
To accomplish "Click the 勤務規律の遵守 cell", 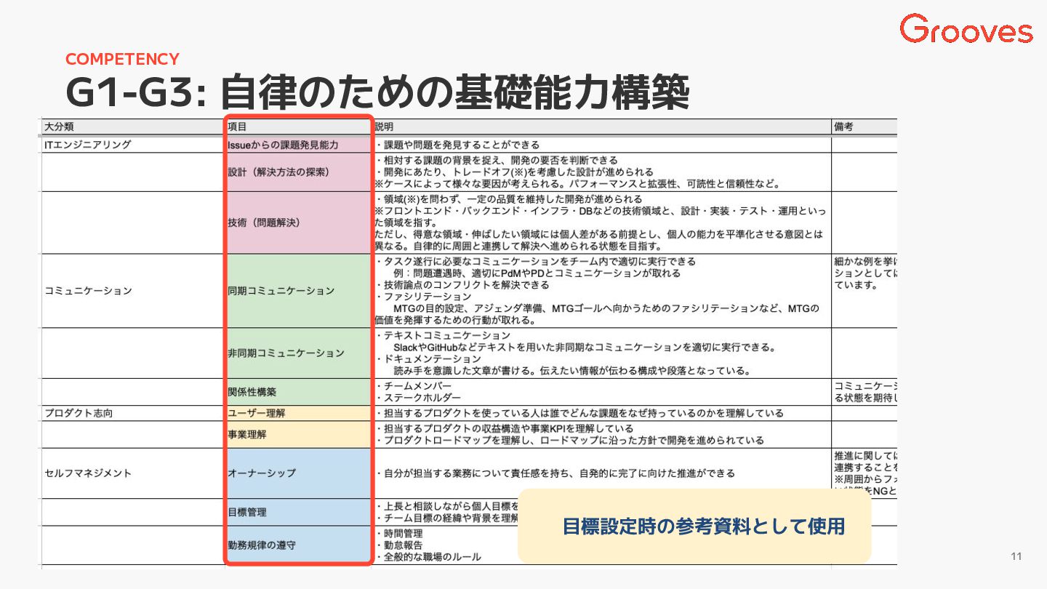I will point(299,544).
